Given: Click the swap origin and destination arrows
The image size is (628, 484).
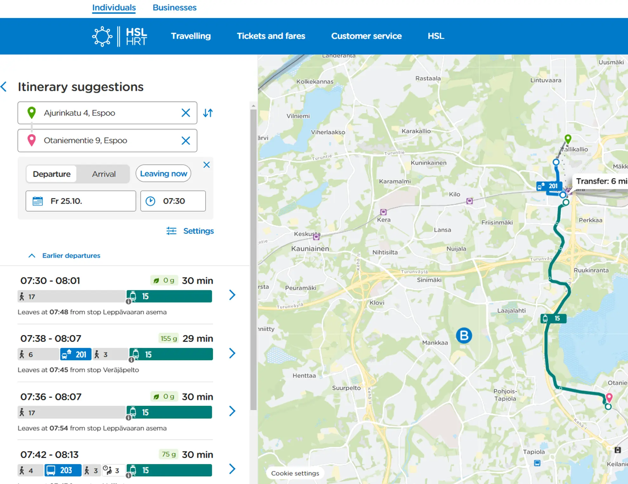Looking at the screenshot, I should [x=208, y=113].
